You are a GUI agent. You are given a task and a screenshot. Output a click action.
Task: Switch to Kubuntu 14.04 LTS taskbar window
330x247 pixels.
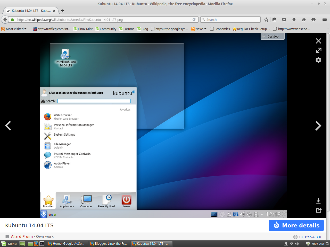pos(151,244)
